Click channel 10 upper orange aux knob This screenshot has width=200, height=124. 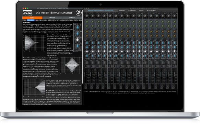[x=139, y=31]
